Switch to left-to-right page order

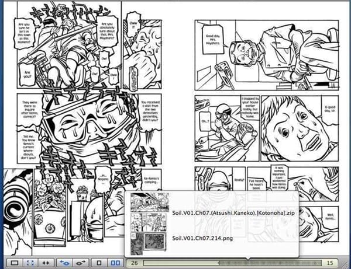point(81,263)
